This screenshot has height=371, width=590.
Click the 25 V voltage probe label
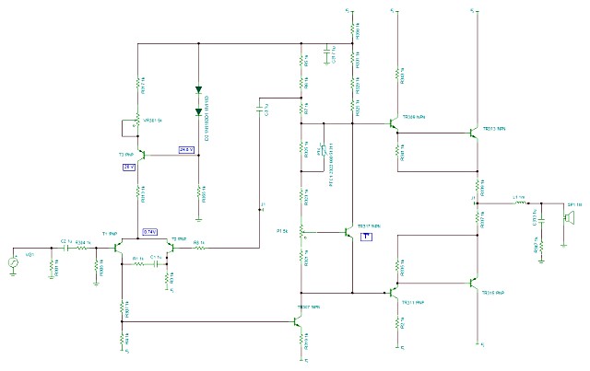129,168
